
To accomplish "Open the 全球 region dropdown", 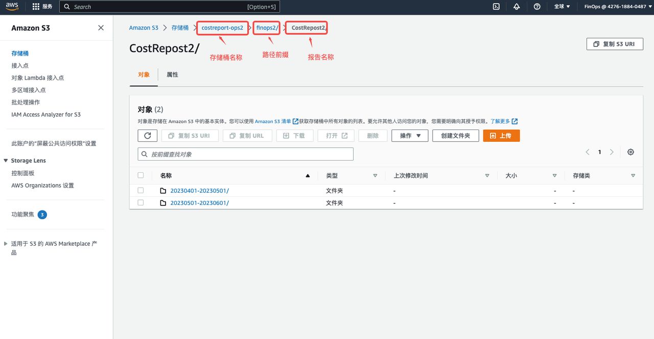I will pos(562,7).
